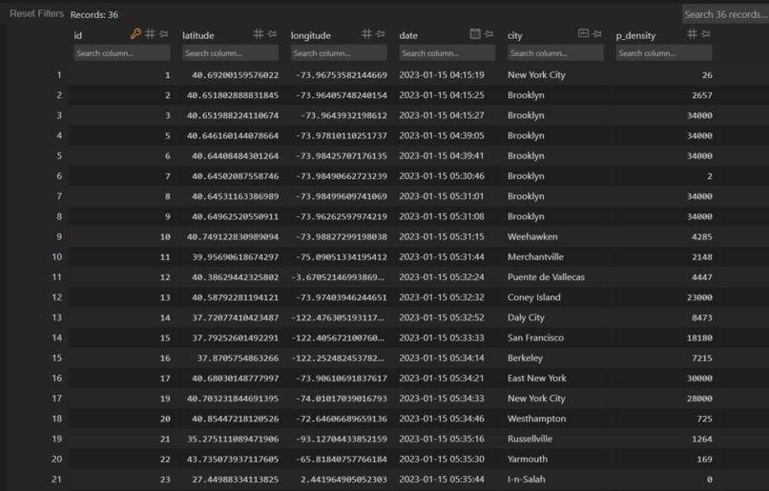This screenshot has width=769, height=491.
Task: Click the numeric type icon in latitude header
Action: click(259, 33)
